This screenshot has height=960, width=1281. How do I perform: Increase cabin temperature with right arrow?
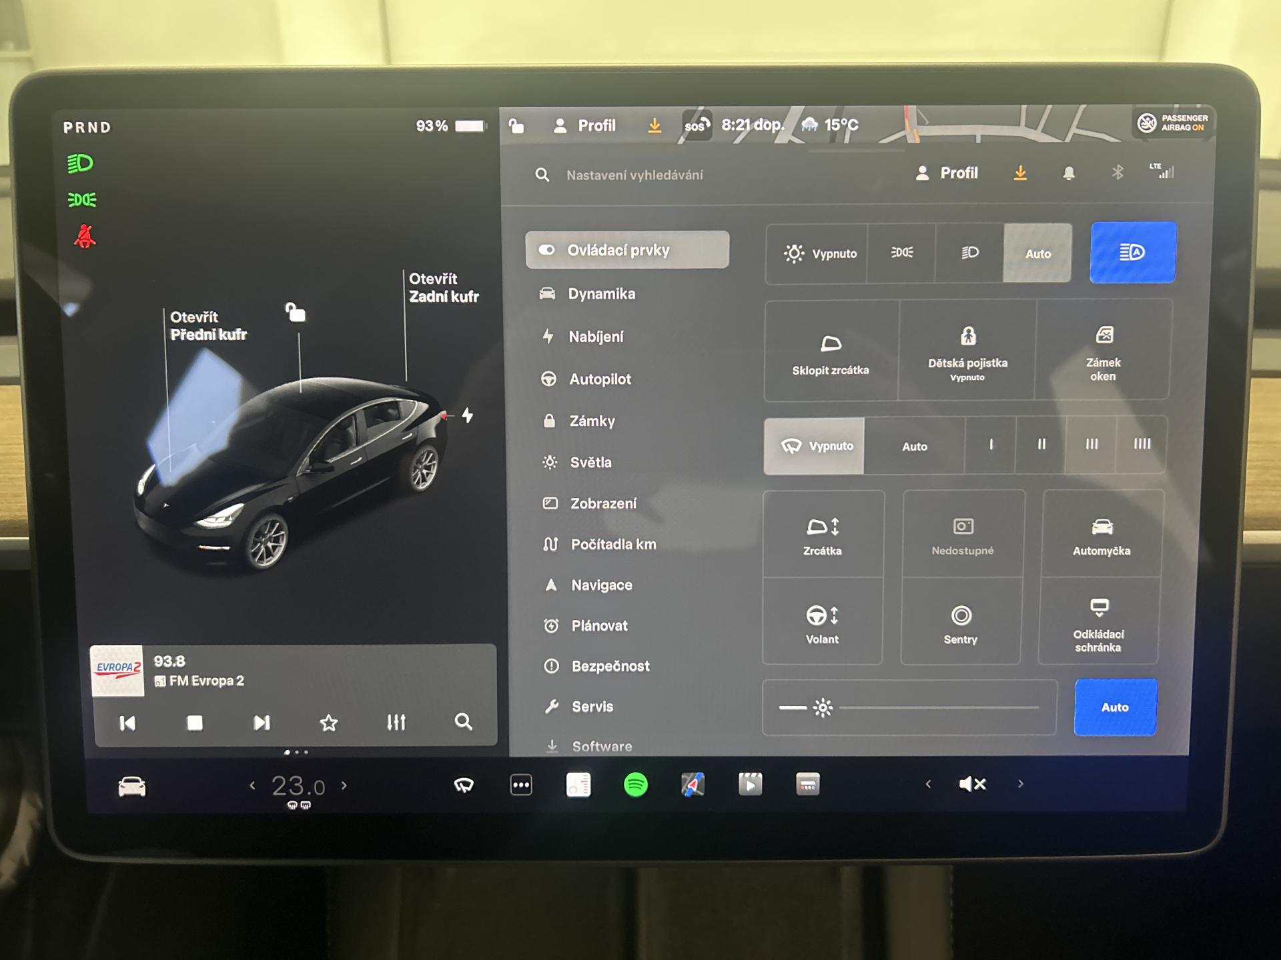coord(344,785)
